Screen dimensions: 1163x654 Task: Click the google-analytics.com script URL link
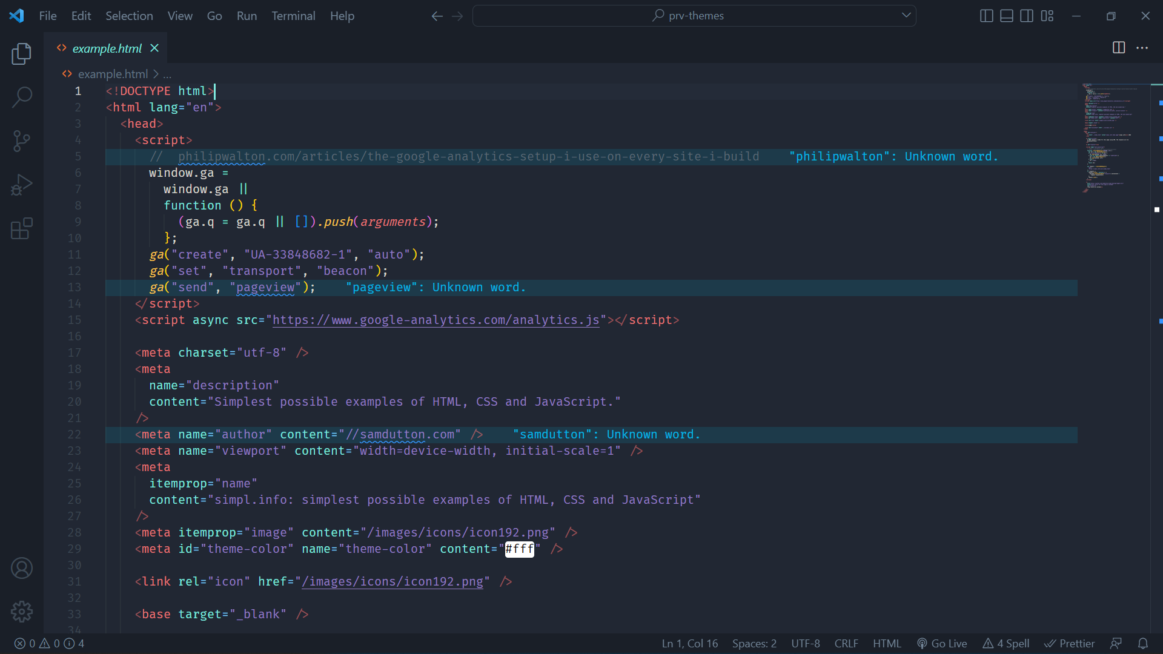coord(436,320)
